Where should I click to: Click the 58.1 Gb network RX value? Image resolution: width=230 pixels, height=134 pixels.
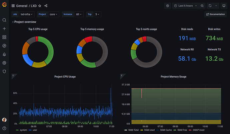[x=187, y=59]
